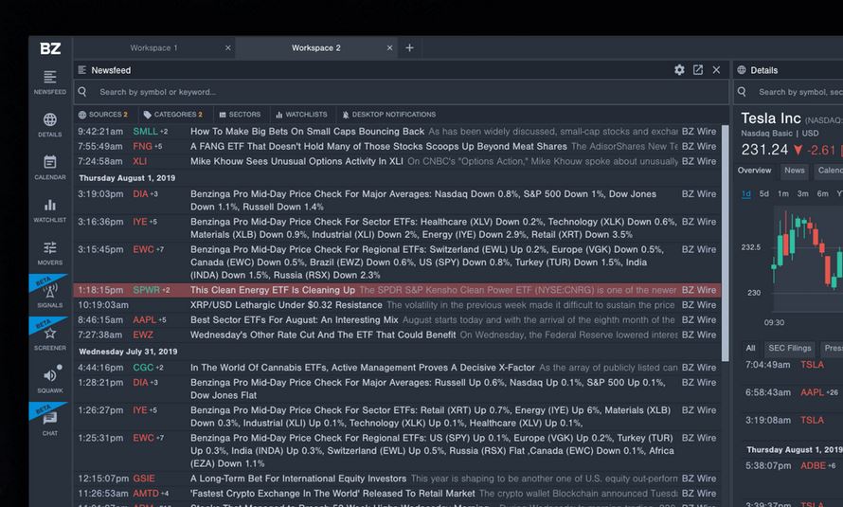Image resolution: width=843 pixels, height=507 pixels.
Task: Click the ADBE ticker in Details
Action: (813, 465)
